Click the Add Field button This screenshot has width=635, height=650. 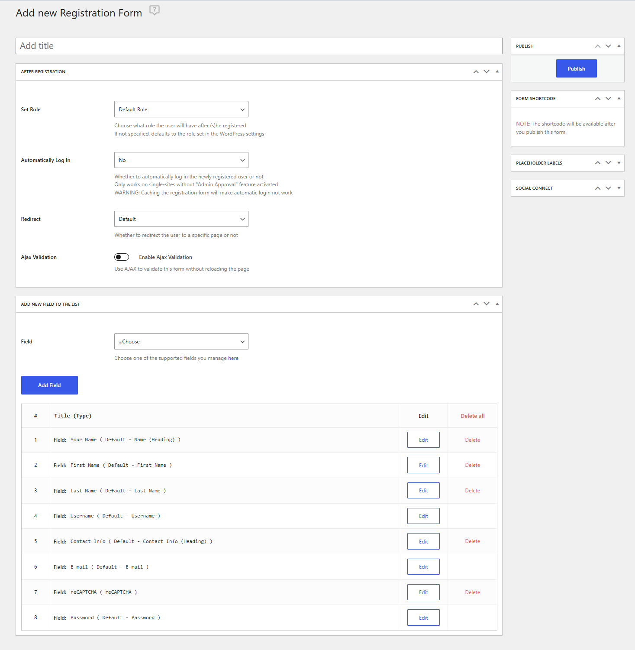pyautogui.click(x=49, y=385)
